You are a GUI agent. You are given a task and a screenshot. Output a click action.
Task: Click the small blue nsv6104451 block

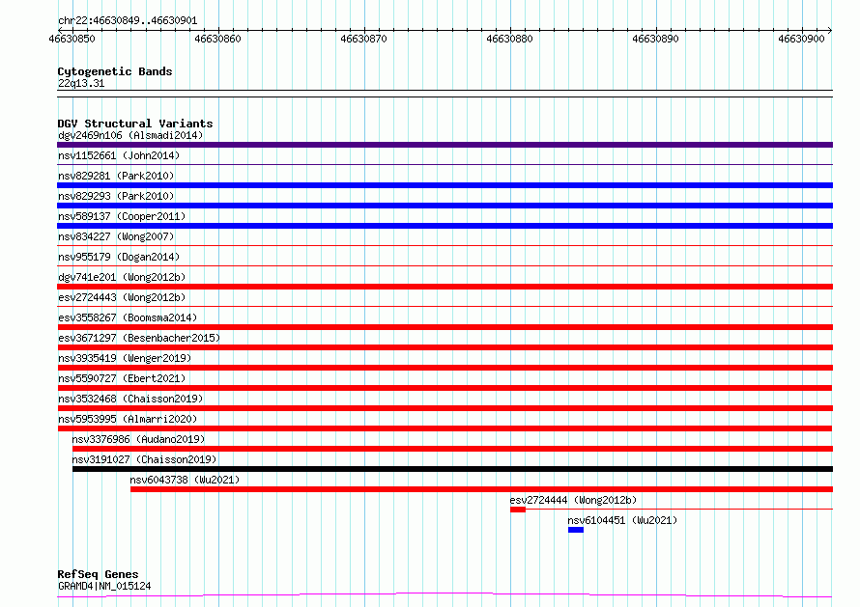(x=576, y=530)
